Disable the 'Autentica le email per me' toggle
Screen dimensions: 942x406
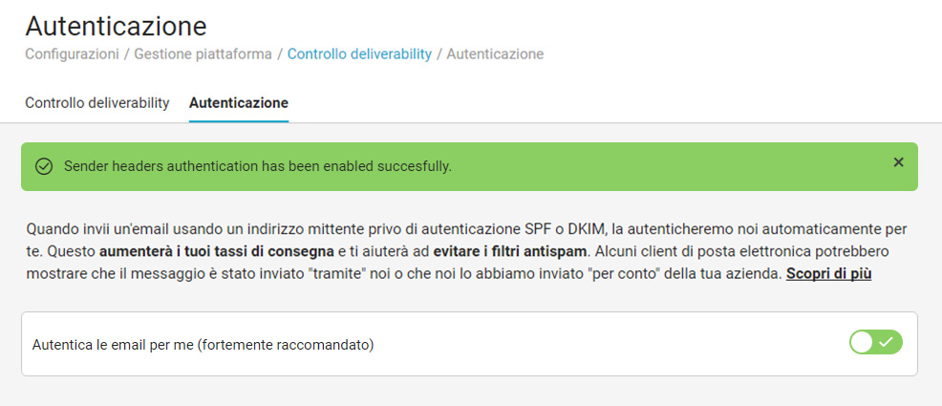(x=875, y=342)
